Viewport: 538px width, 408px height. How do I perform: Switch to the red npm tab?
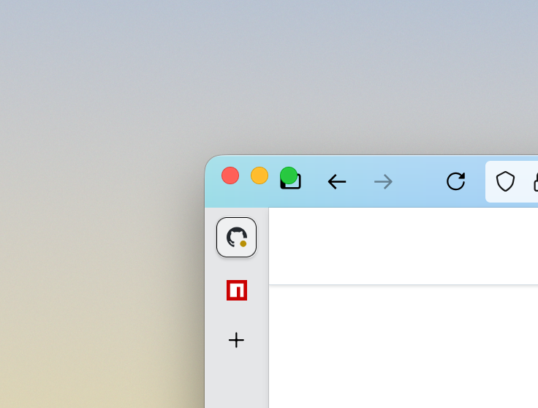coord(237,290)
